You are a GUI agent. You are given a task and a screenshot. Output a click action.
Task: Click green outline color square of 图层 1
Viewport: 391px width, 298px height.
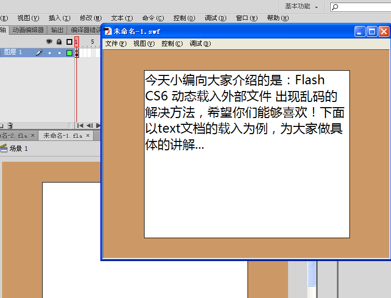coord(69,53)
